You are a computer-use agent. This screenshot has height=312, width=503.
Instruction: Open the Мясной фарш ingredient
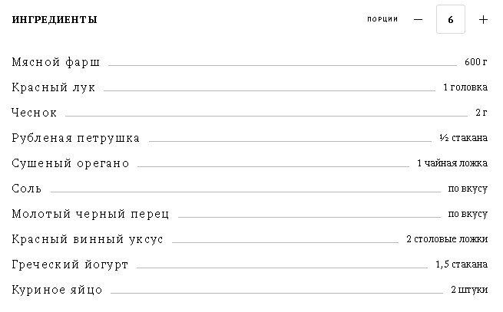[x=56, y=62]
